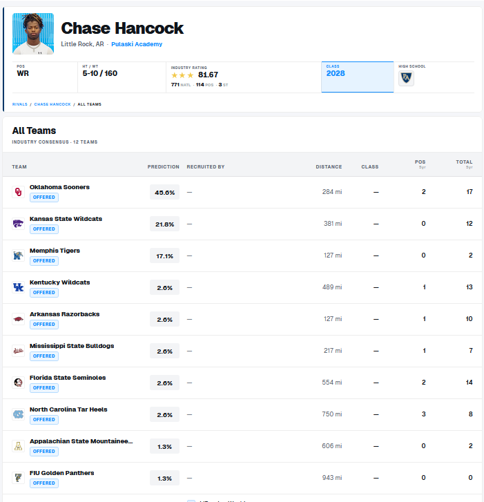Click the Appalachian State logo icon
Screen dimensions: 484x502
click(x=18, y=446)
